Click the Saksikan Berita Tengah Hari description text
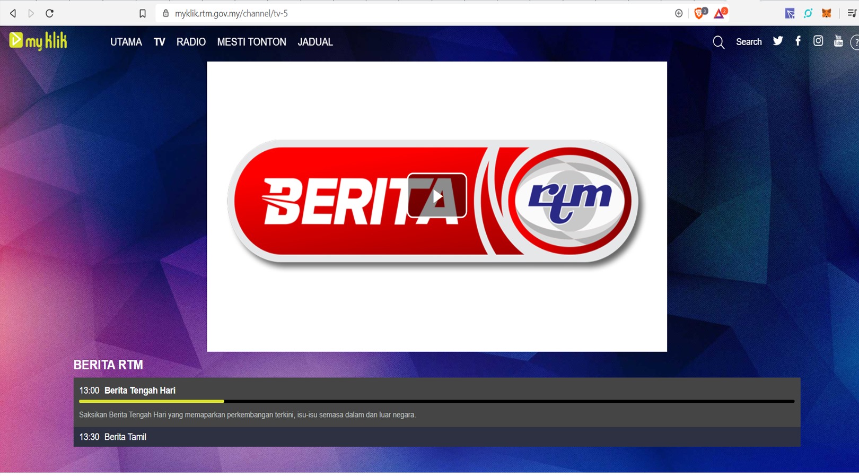Image resolution: width=859 pixels, height=476 pixels. pos(247,415)
